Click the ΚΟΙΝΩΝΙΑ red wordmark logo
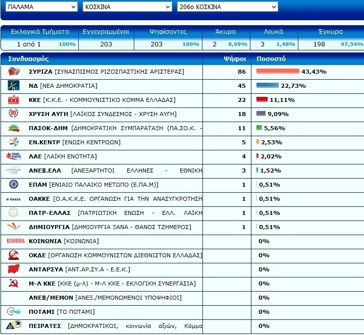Image resolution: width=364 pixels, height=335 pixels. (x=16, y=241)
